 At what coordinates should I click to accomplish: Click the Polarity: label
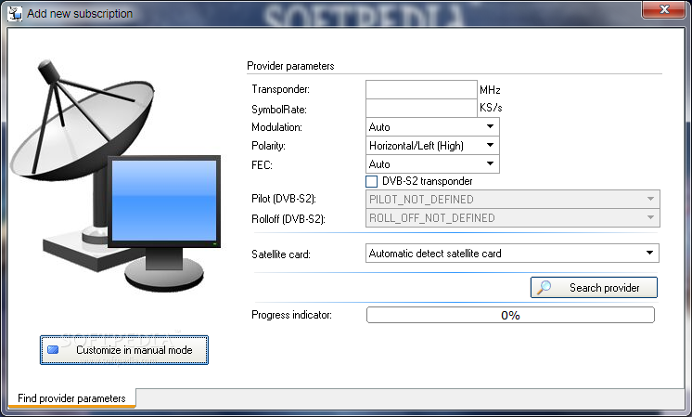pyautogui.click(x=268, y=146)
